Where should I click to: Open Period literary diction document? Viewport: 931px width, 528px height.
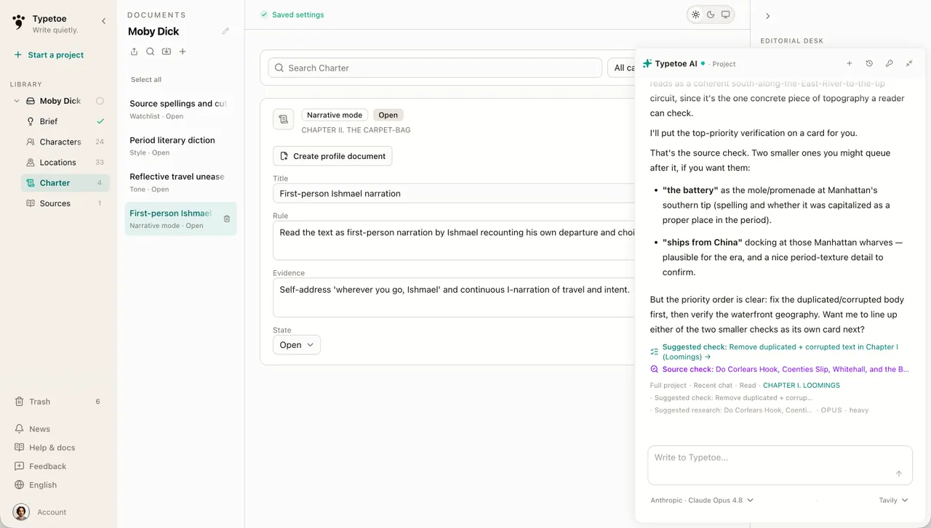[180, 145]
